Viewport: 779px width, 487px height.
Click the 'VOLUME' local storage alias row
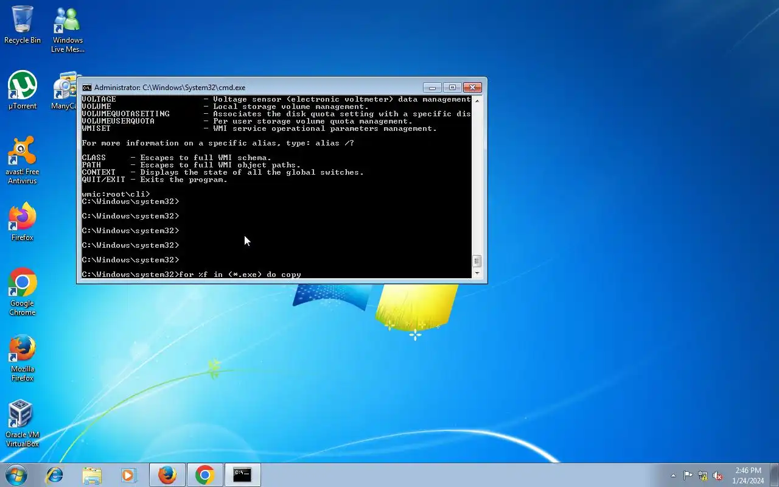pos(225,107)
